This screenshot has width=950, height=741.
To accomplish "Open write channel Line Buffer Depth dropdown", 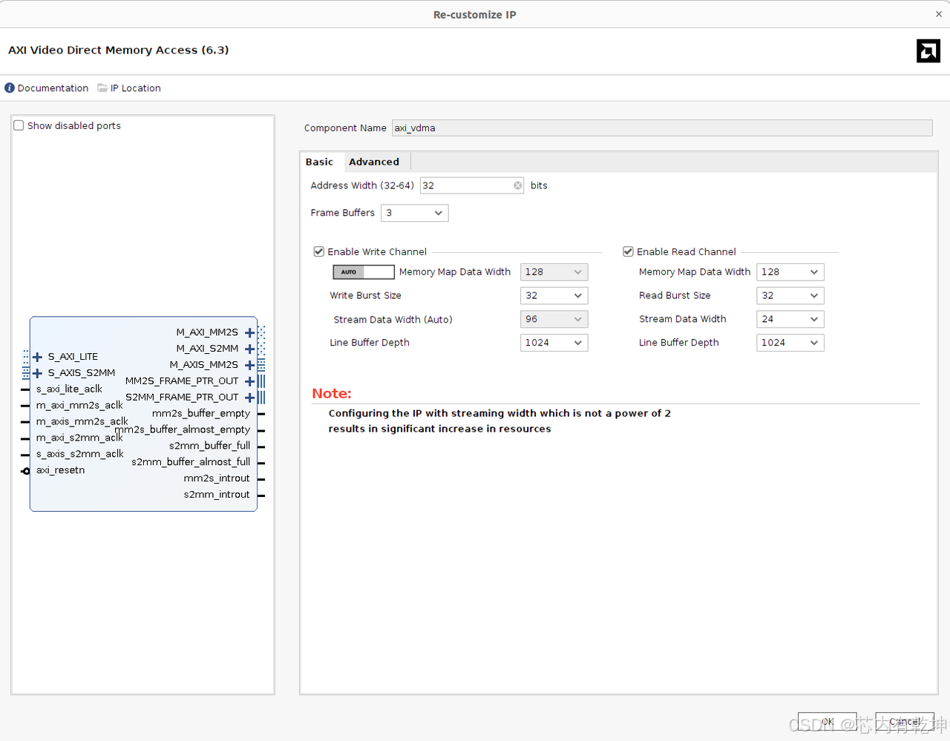I will [554, 343].
